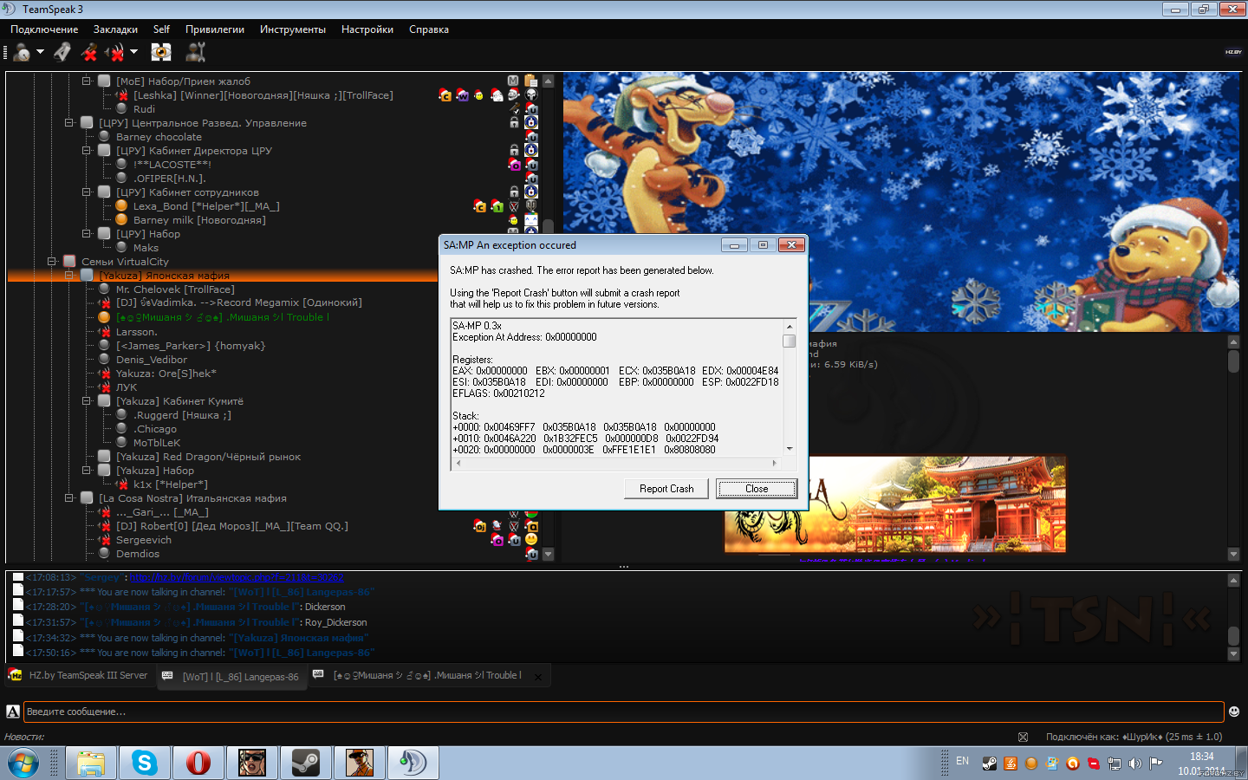Open the Подключение menu
This screenshot has width=1248, height=780.
pyautogui.click(x=44, y=29)
